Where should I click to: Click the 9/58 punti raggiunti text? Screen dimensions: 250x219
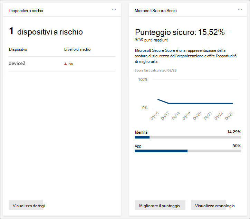(x=152, y=40)
